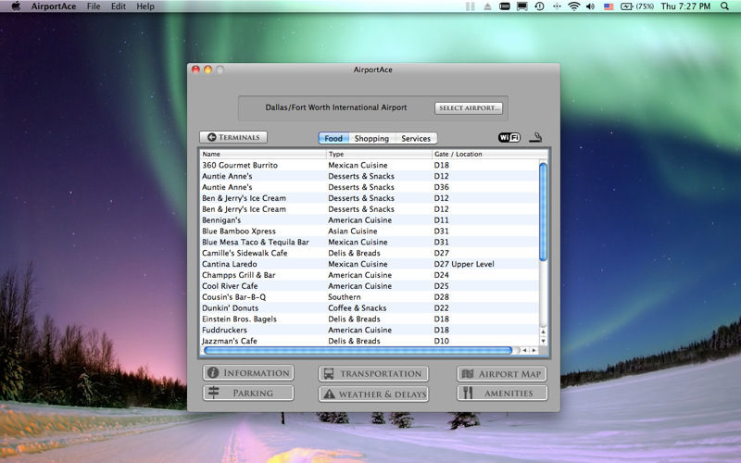This screenshot has height=463, width=741.
Task: Open the Transportation section
Action: 373,374
